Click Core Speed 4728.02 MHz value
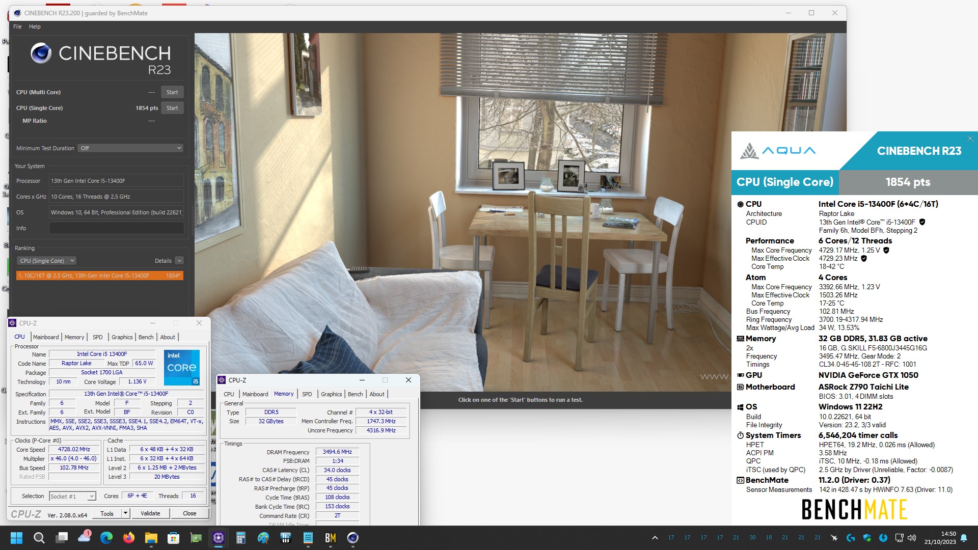978x550 pixels. [74, 450]
